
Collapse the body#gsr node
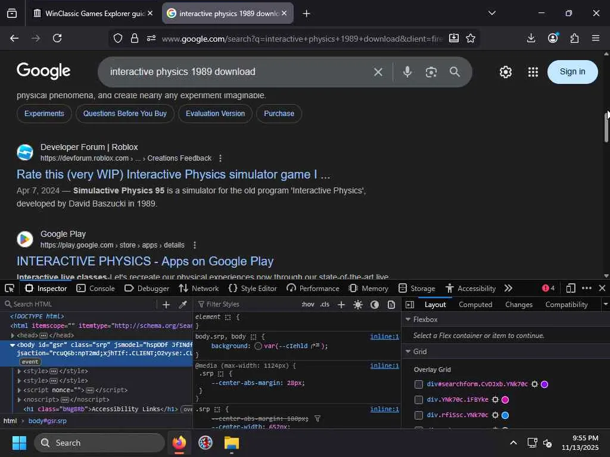tap(13, 345)
